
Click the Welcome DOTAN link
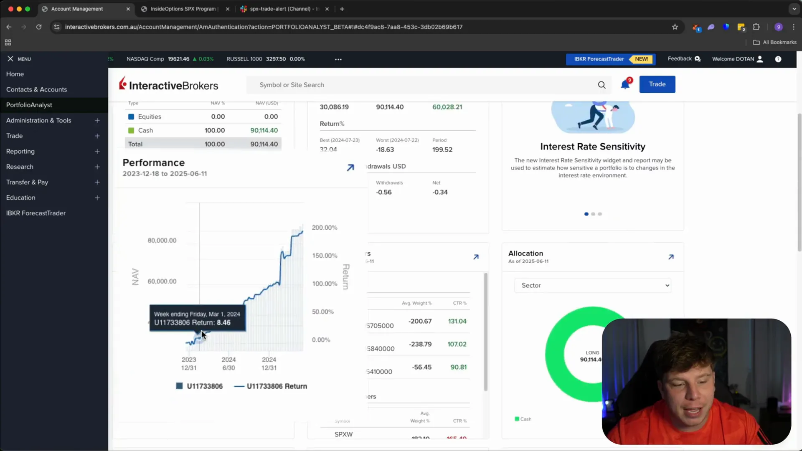(x=733, y=59)
